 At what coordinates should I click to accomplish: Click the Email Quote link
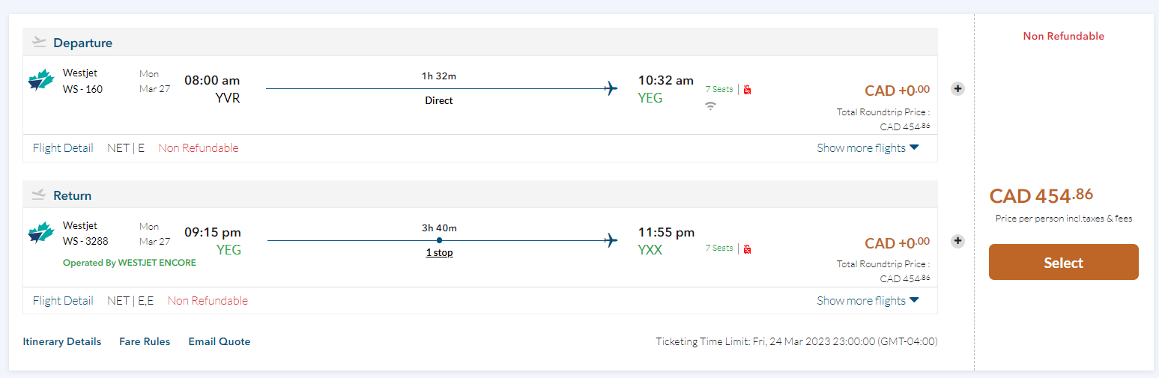tap(220, 341)
